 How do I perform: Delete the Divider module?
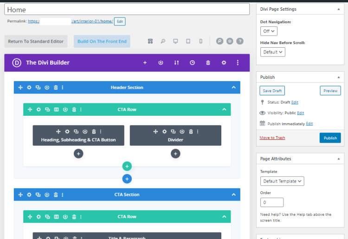tap(191, 132)
